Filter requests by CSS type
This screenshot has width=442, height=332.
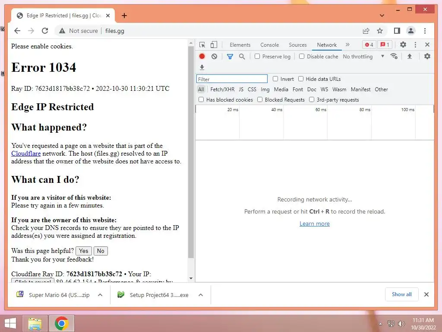point(252,89)
